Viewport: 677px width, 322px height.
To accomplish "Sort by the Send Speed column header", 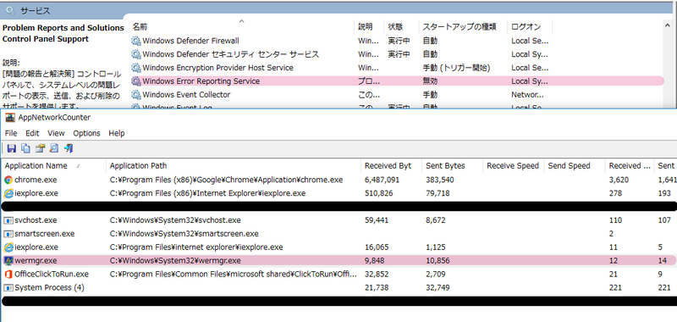I will point(575,166).
